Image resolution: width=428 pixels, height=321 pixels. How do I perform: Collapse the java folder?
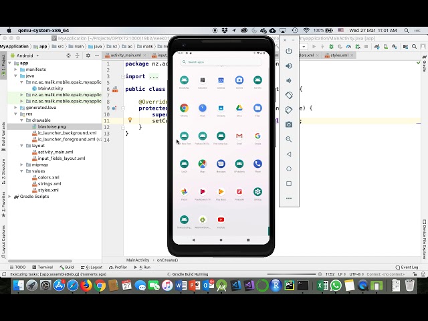[16, 76]
